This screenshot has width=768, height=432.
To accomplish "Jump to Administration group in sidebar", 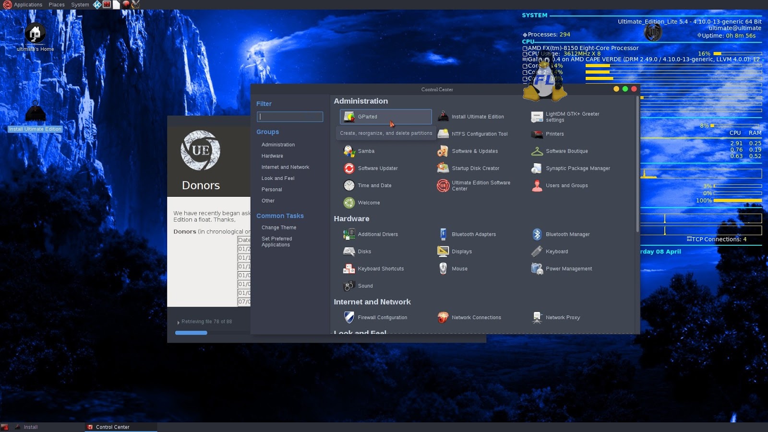I will [278, 144].
